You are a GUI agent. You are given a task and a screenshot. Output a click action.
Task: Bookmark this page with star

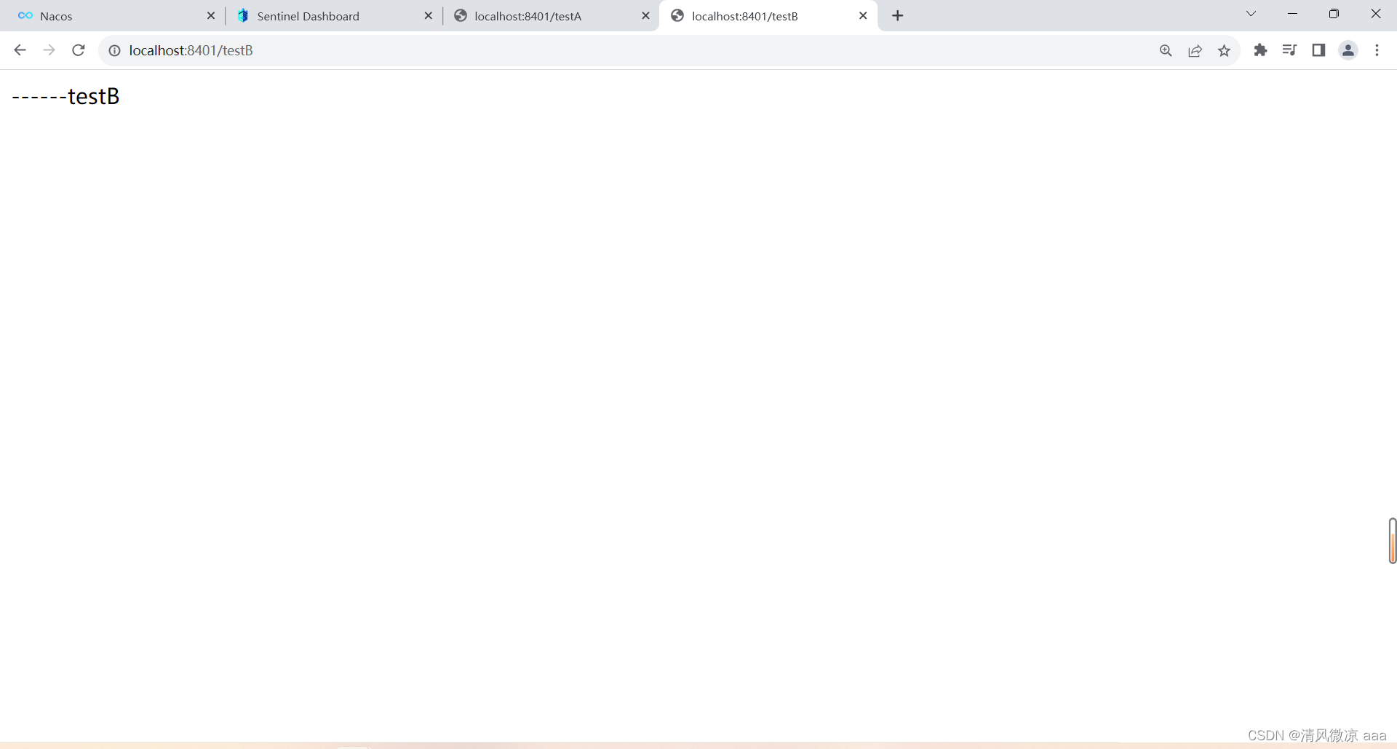[1225, 50]
